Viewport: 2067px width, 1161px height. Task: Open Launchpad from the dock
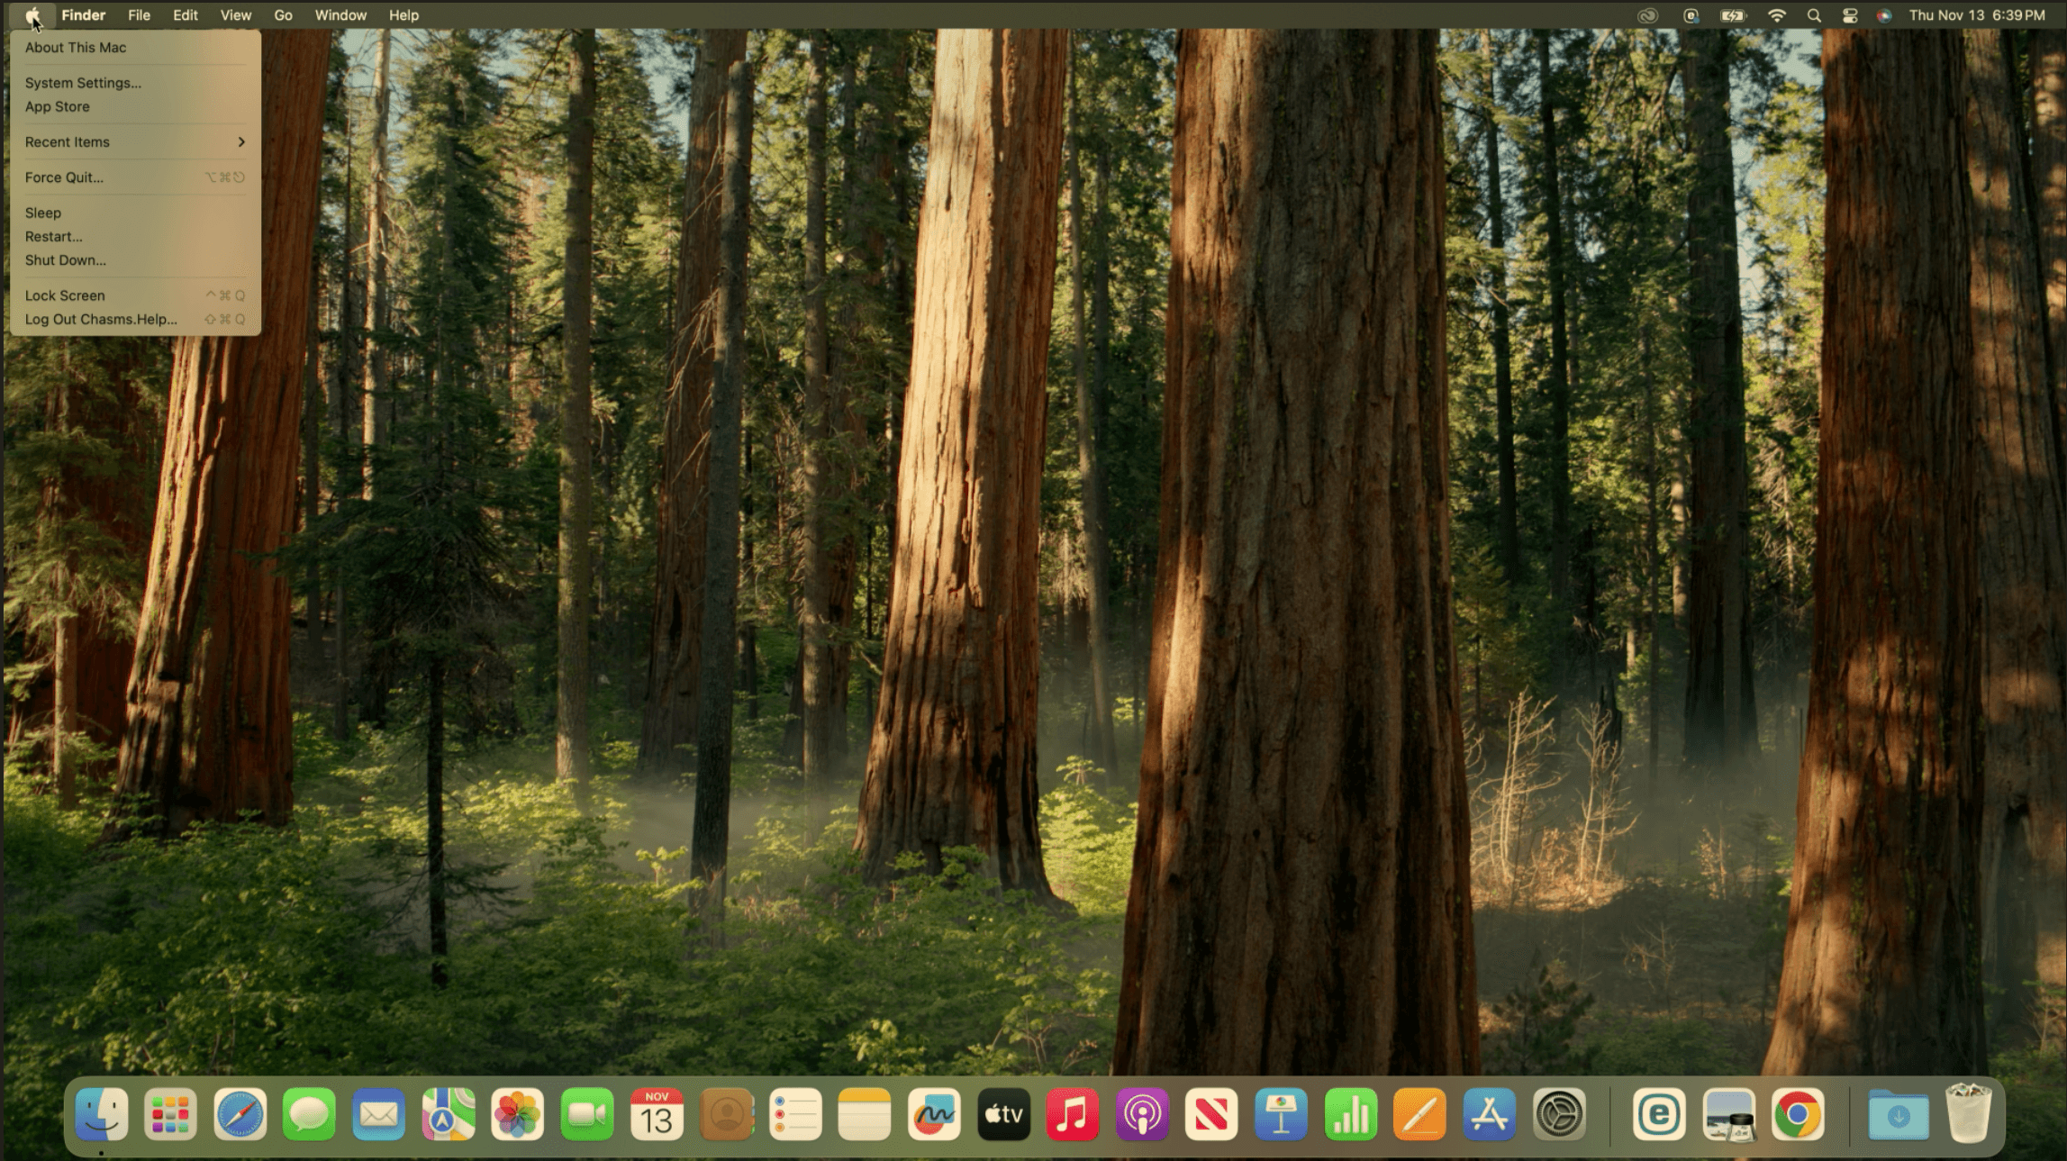click(170, 1115)
